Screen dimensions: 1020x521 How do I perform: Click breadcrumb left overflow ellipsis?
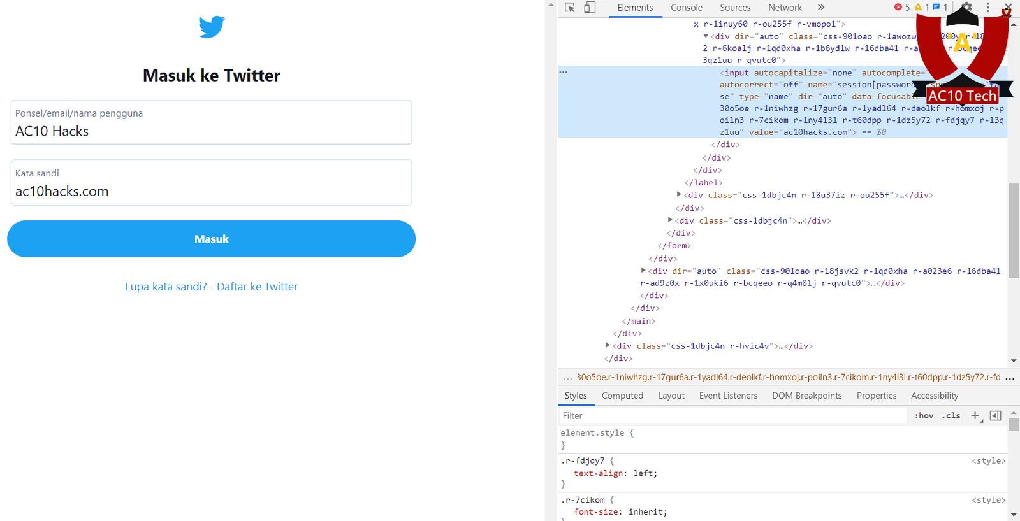point(568,378)
